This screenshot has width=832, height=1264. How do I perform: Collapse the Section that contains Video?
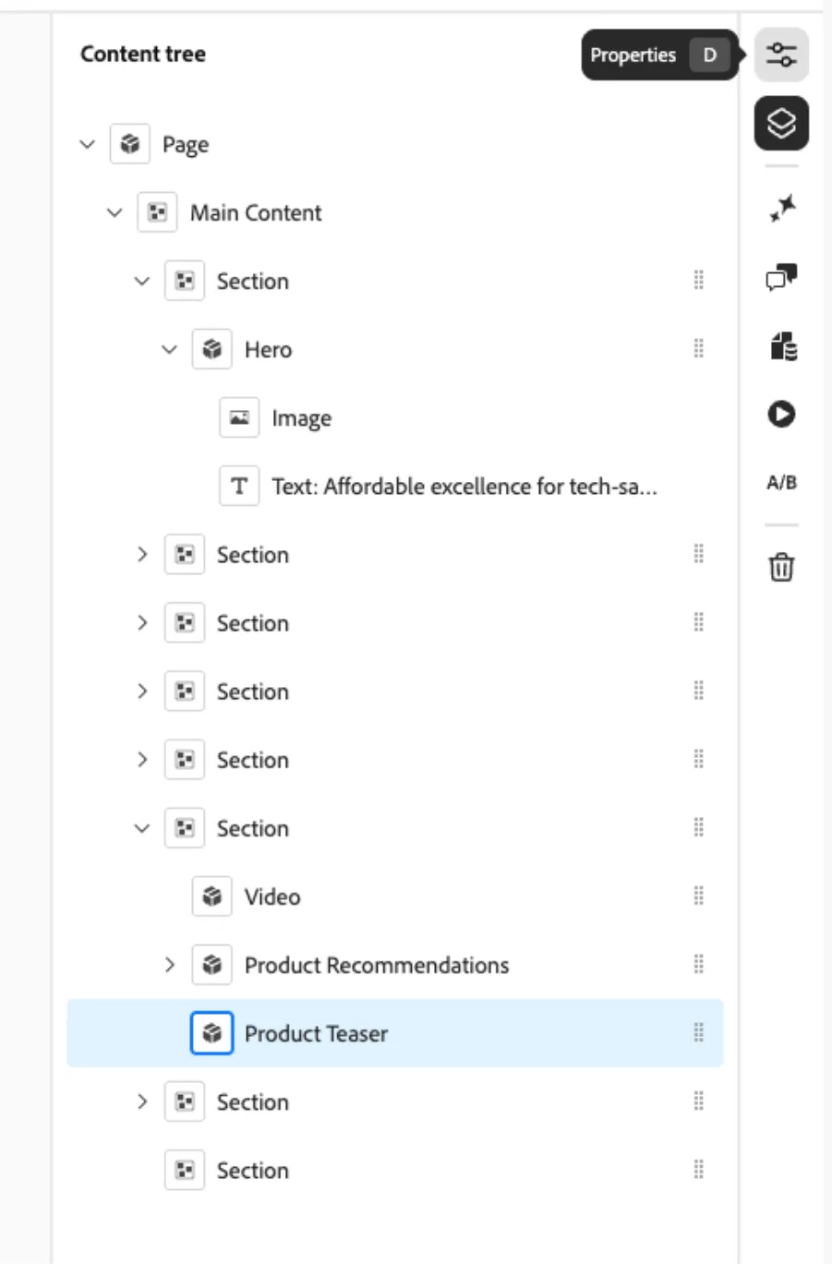(x=142, y=828)
